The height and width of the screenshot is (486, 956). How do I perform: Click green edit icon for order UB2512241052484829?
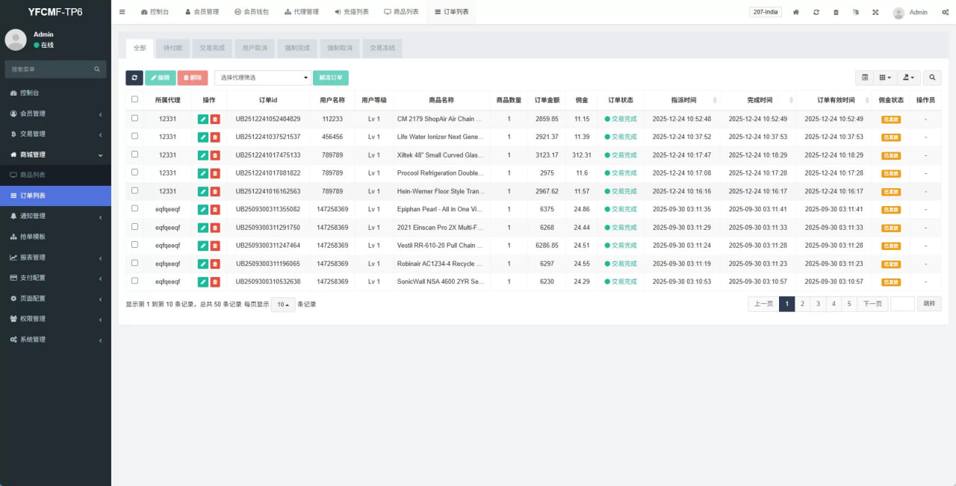click(x=202, y=119)
